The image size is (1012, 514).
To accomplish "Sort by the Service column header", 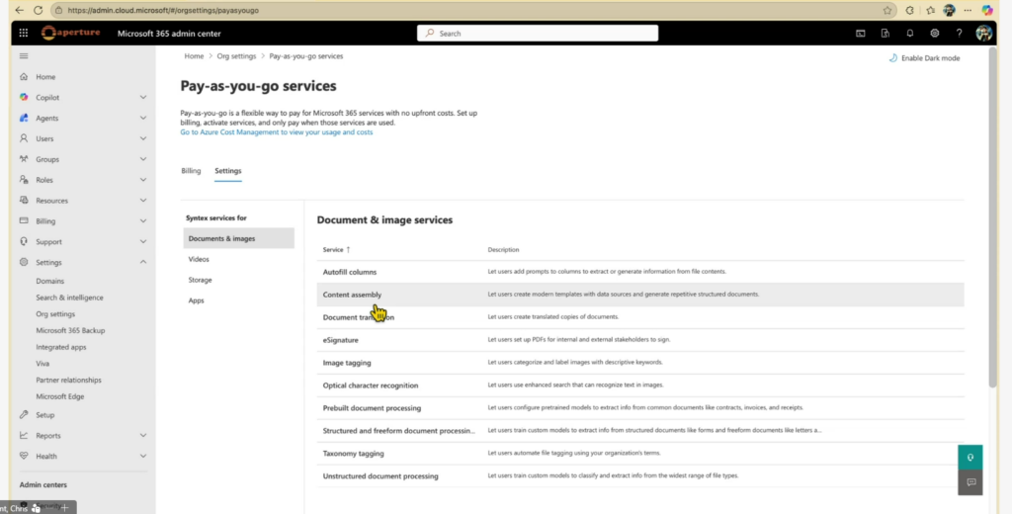I will click(336, 249).
